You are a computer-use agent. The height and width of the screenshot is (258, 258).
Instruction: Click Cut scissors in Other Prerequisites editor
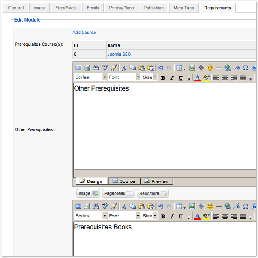coord(123,68)
